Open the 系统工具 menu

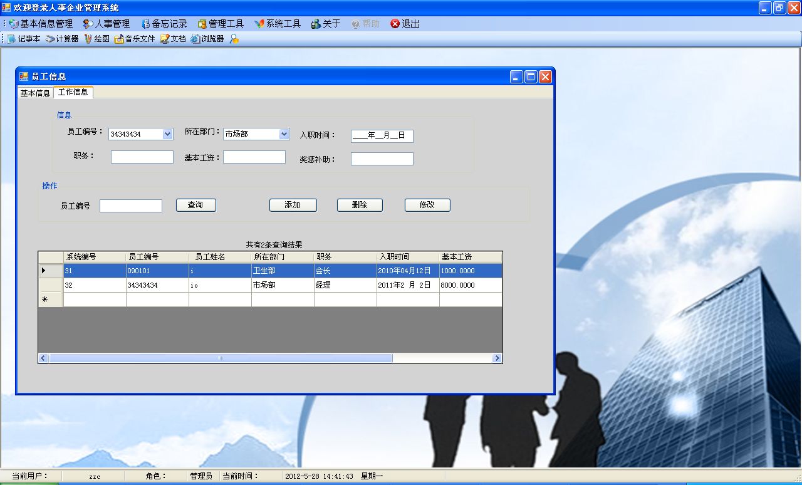(278, 24)
